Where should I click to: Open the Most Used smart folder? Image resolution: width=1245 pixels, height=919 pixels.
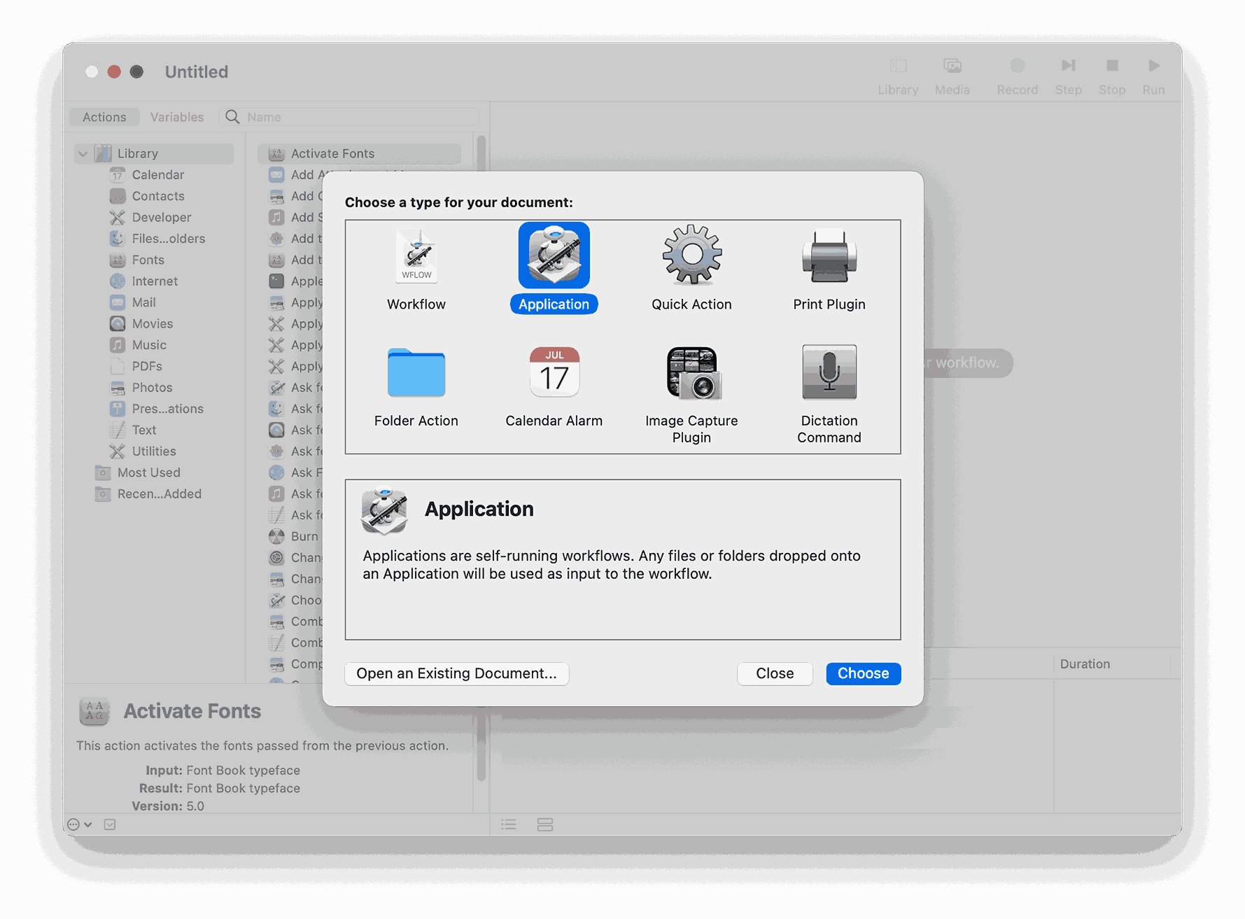pyautogui.click(x=148, y=472)
